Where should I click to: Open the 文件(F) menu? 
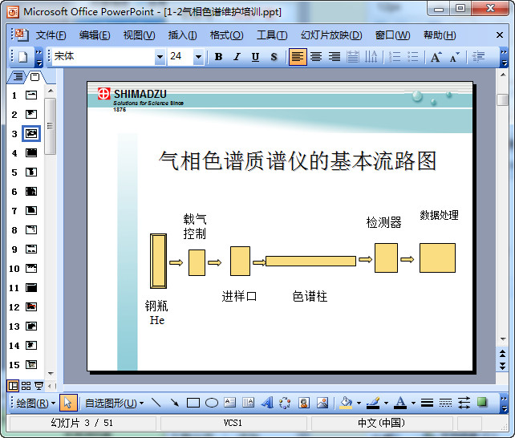click(x=51, y=35)
